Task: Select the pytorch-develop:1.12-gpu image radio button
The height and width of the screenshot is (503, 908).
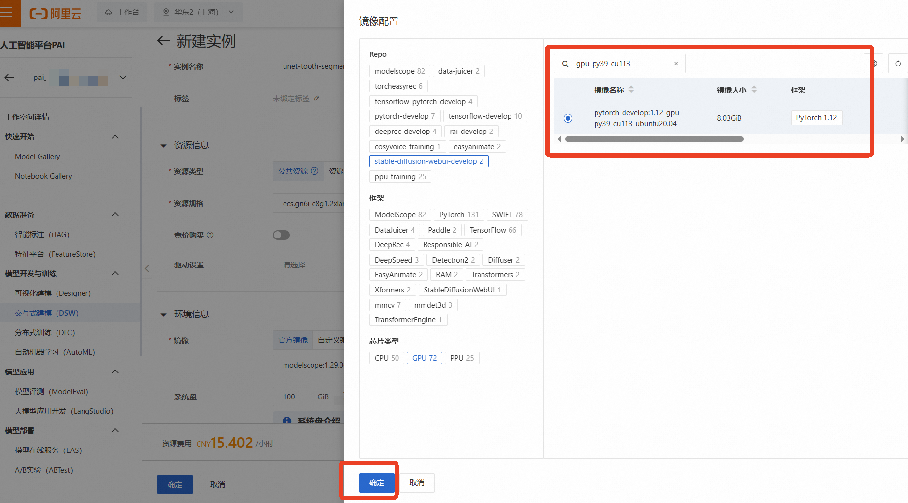Action: click(x=568, y=118)
